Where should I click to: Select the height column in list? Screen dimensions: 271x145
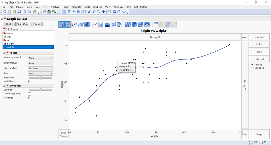click(28, 44)
